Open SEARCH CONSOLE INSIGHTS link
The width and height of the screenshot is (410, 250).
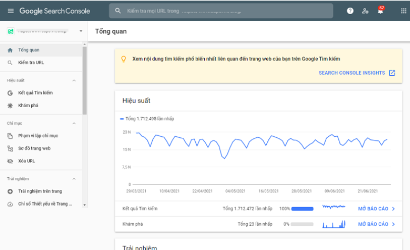352,73
